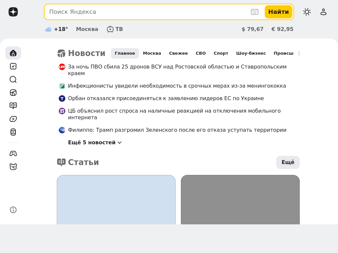Open the news sidebar icon
This screenshot has height=253, width=338.
13,93
